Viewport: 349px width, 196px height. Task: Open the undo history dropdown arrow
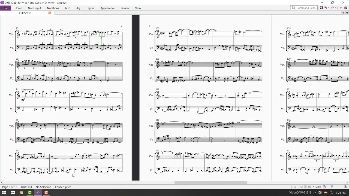328,8
